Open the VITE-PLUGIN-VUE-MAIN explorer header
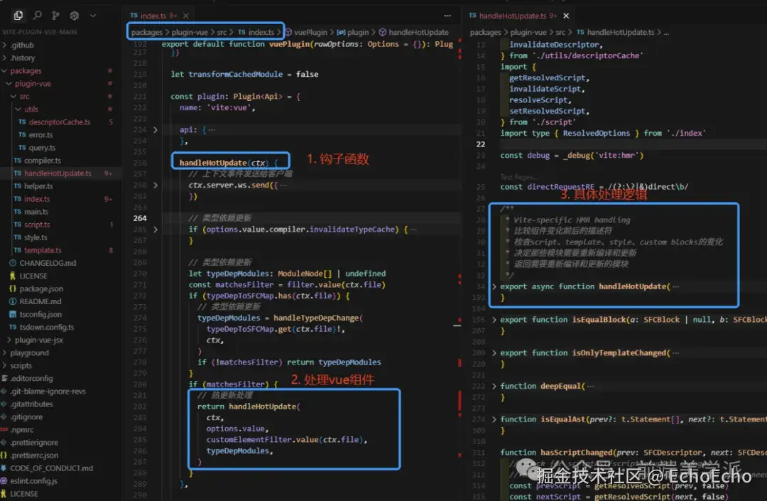Viewport: 767px width, 501px height. [40, 32]
